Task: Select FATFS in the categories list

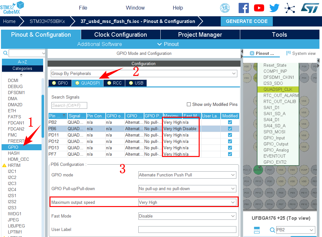Action: (14, 117)
